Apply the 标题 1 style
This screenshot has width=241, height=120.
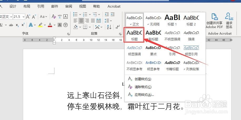172,20
